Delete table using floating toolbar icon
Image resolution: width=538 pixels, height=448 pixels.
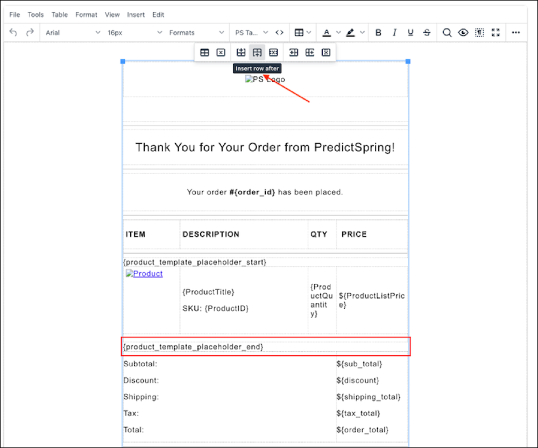[221, 53]
